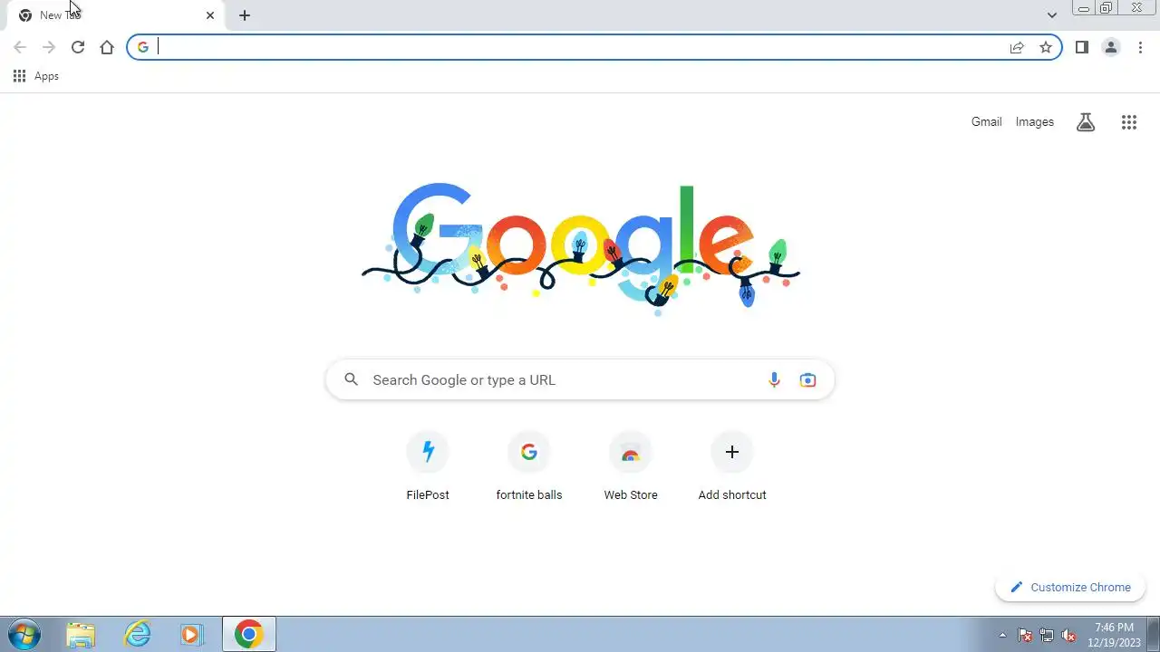This screenshot has width=1160, height=652.
Task: Click the magnifier icon in search box
Action: [352, 380]
